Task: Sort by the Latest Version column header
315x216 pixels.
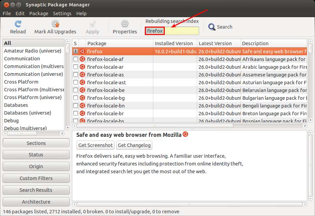Action: (219, 43)
